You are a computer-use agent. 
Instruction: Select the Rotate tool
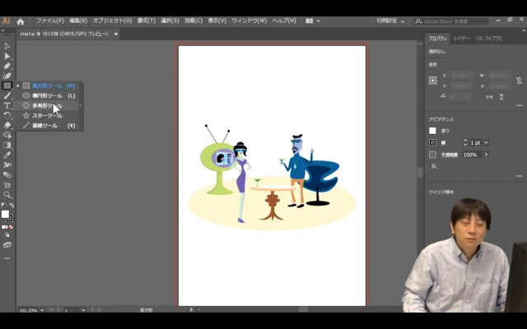click(x=7, y=115)
